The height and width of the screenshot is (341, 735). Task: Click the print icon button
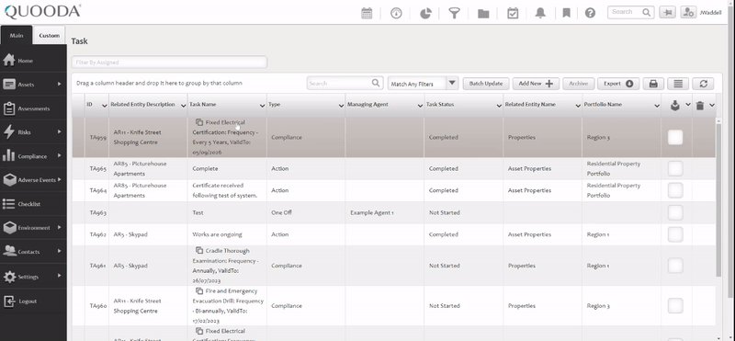coord(653,84)
